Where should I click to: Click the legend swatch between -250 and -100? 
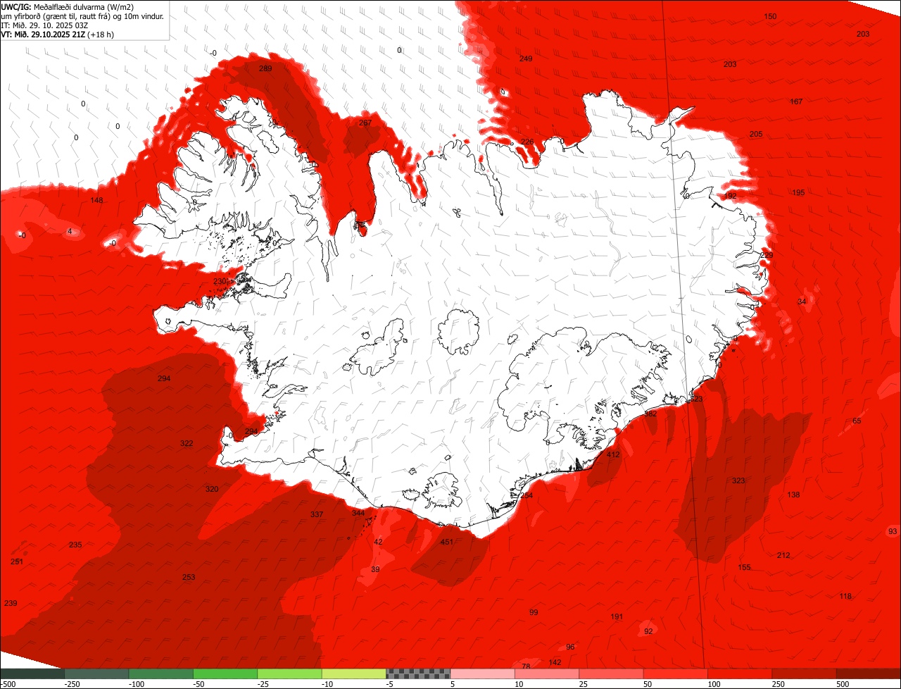[96, 674]
